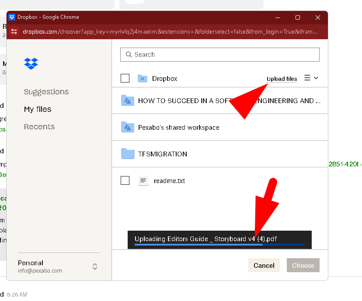
Task: Open Pexabo's shared workspace folder
Action: click(220, 127)
